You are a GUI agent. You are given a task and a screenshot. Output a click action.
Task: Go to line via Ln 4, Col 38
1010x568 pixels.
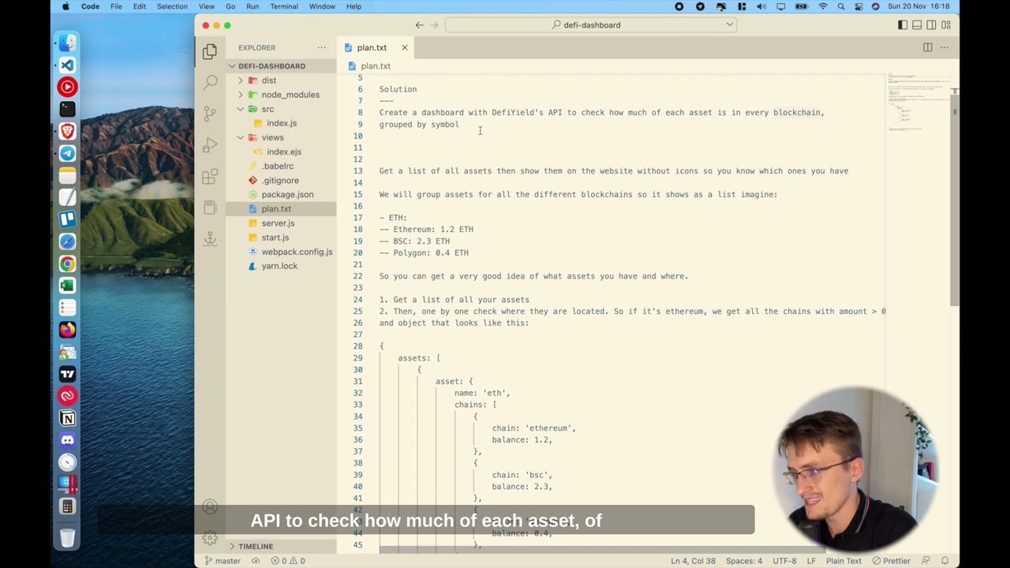pos(693,561)
